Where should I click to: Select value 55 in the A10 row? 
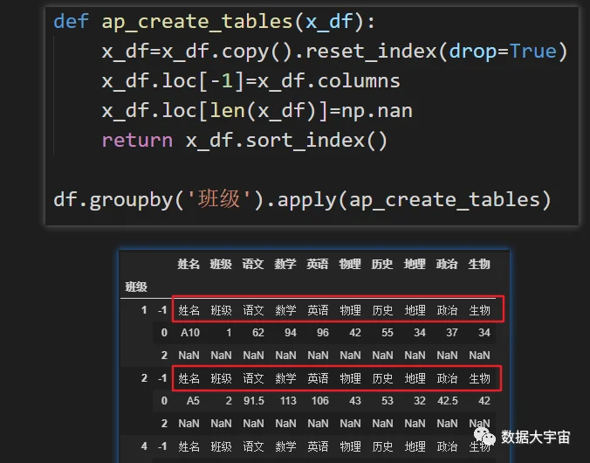tap(388, 333)
